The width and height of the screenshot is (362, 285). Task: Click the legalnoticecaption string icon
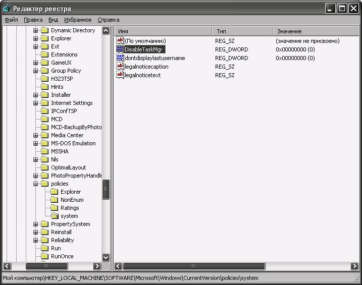120,66
